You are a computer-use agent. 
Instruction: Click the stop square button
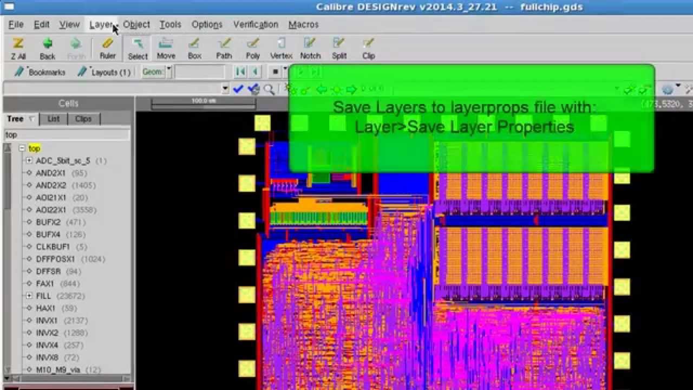tap(276, 71)
